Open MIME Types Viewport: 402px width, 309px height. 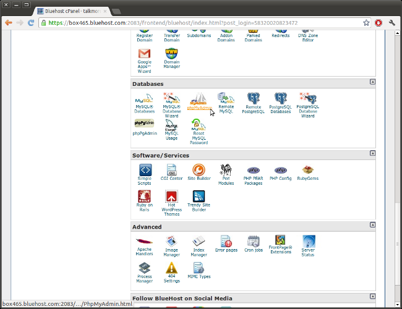point(199,270)
